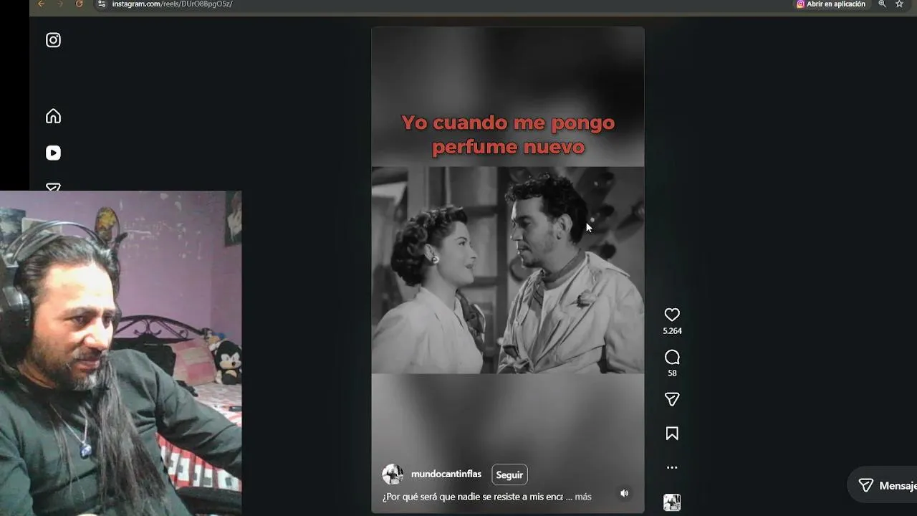Click Seguir to follow mundocantinflas
This screenshot has height=516, width=917.
pos(509,474)
